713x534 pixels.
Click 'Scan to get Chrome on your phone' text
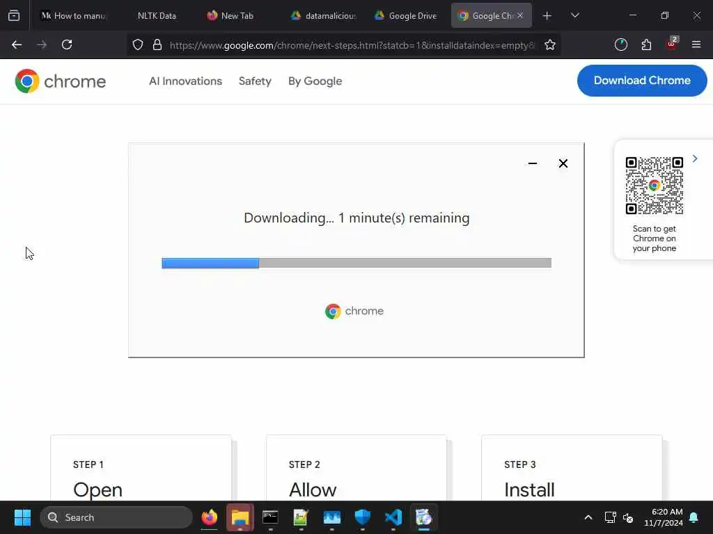point(655,238)
